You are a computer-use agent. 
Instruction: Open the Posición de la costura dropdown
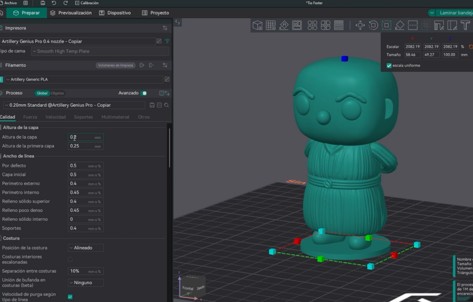tap(86, 248)
